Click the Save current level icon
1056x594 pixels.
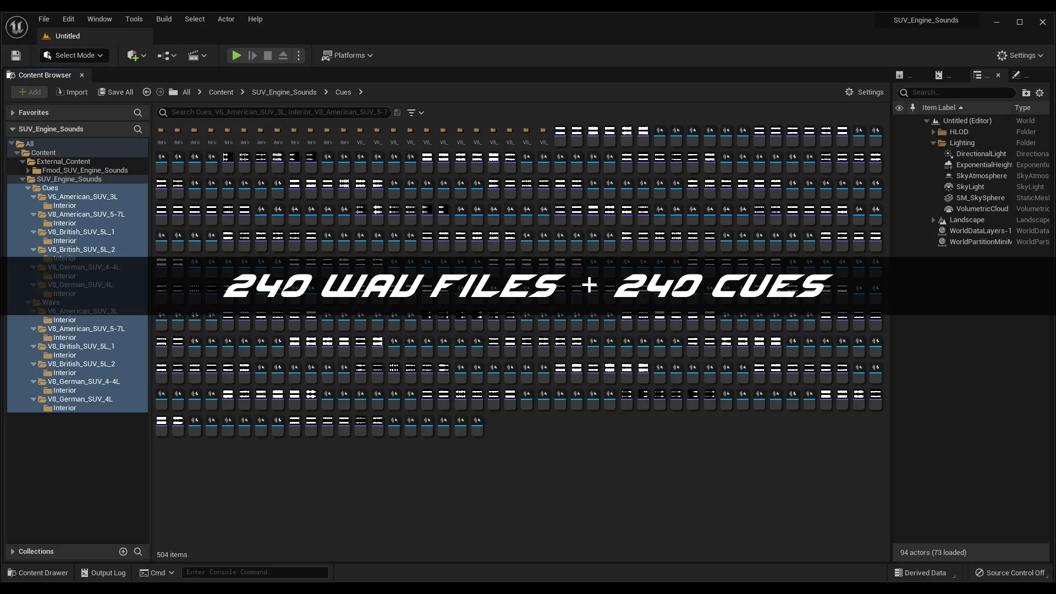coord(15,56)
